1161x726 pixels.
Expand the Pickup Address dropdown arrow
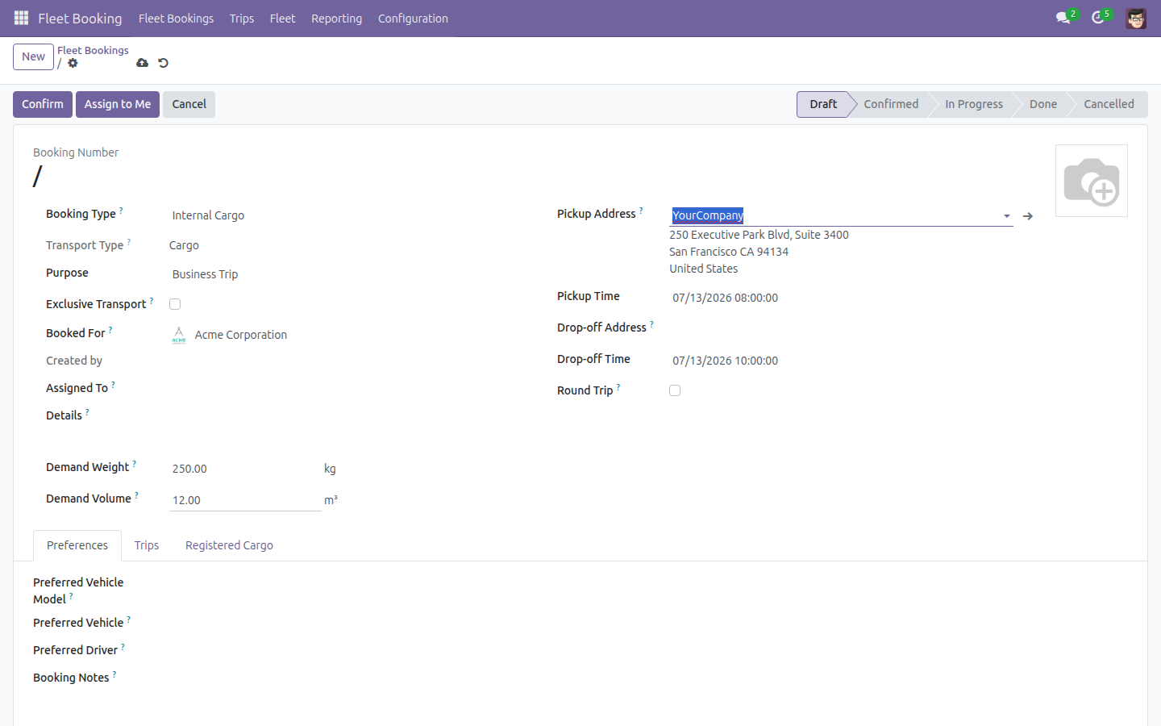[x=1006, y=216]
